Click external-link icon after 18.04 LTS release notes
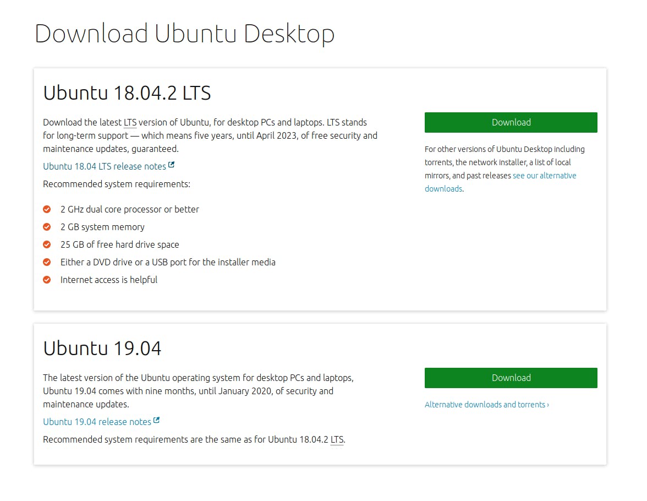647x501 pixels. coord(172,165)
